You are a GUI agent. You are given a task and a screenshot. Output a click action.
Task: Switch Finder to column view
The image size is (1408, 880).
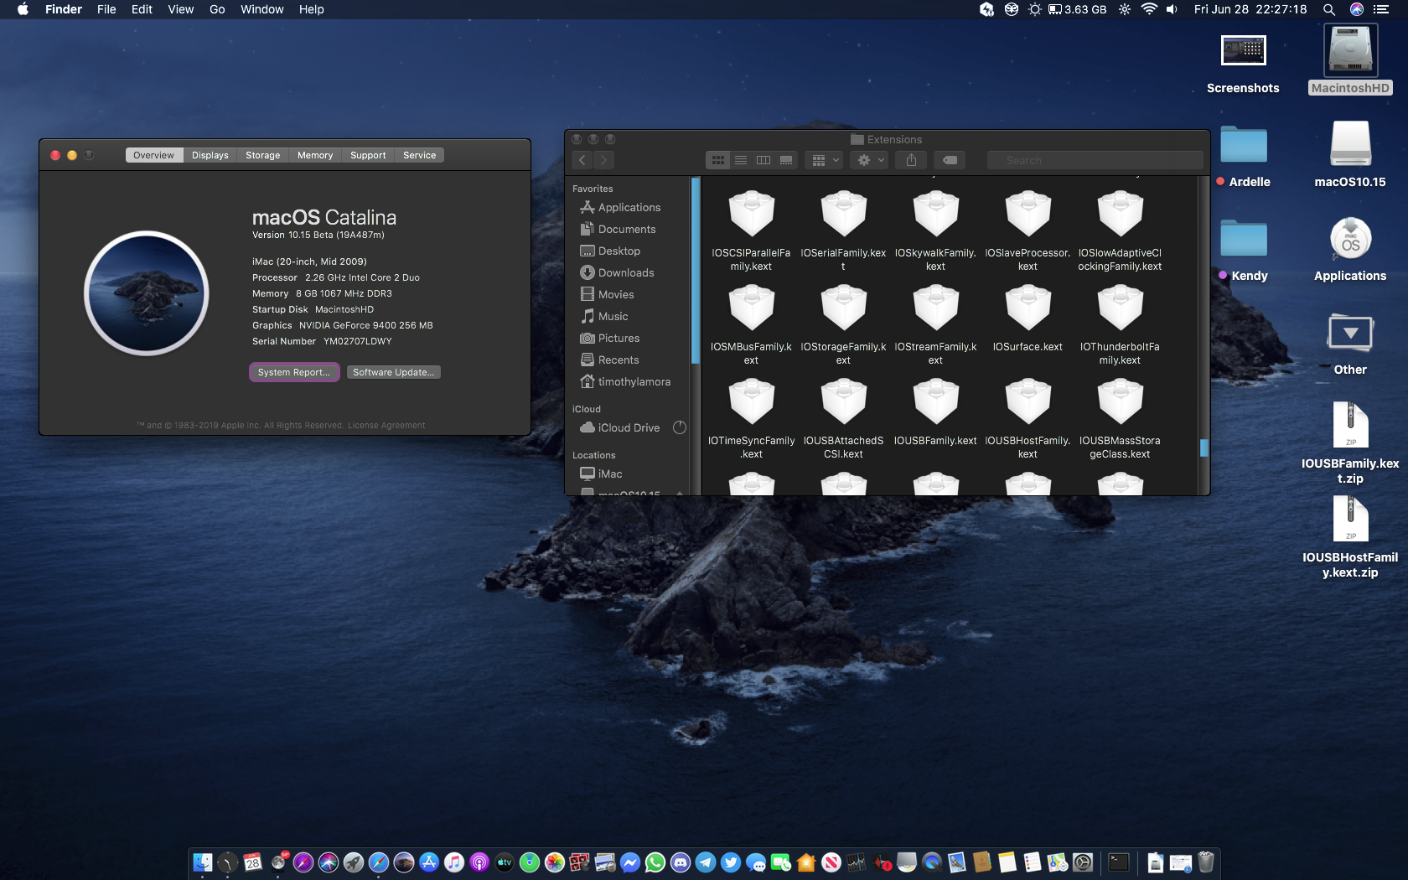point(764,160)
